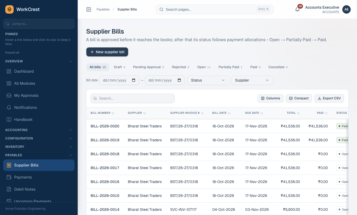Sort by Due Date column arrows
Image resolution: width=357 pixels, height=215 pixels.
[x=262, y=113]
